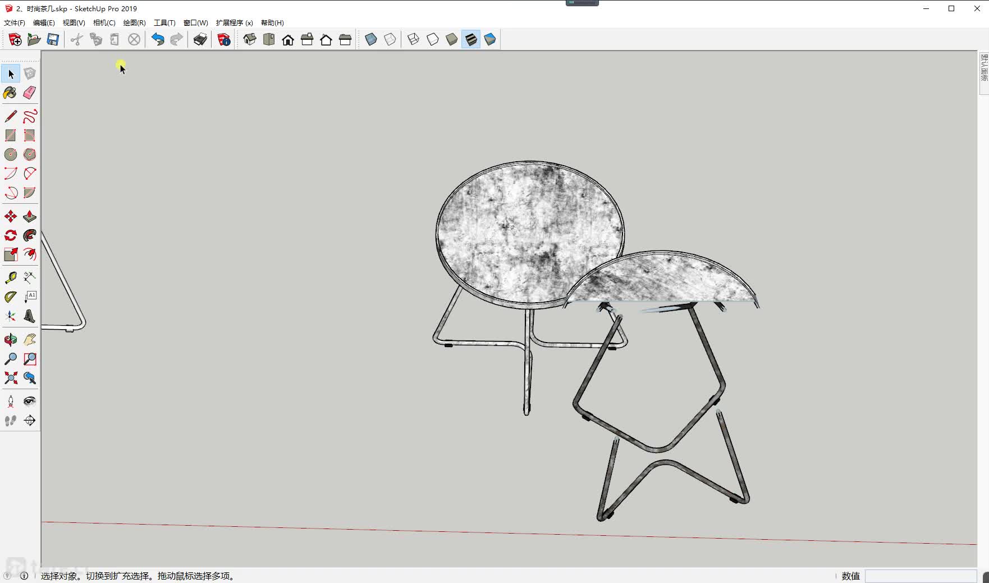Choose the 3D Text tool
Image resolution: width=989 pixels, height=583 pixels.
pyautogui.click(x=30, y=316)
